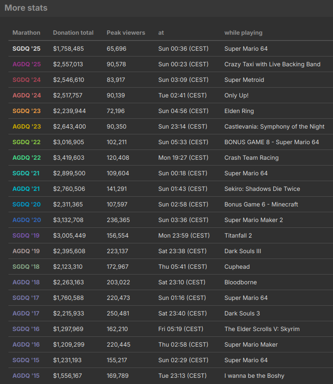Image resolution: width=333 pixels, height=384 pixels.
Task: Click the 'Crash Team Racing' cell
Action: coord(252,158)
